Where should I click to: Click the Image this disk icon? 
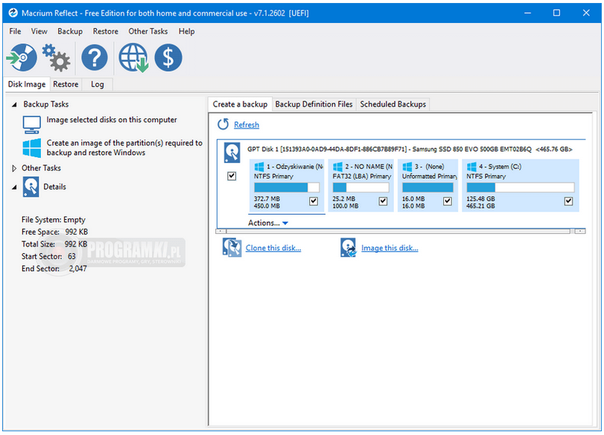pos(349,248)
